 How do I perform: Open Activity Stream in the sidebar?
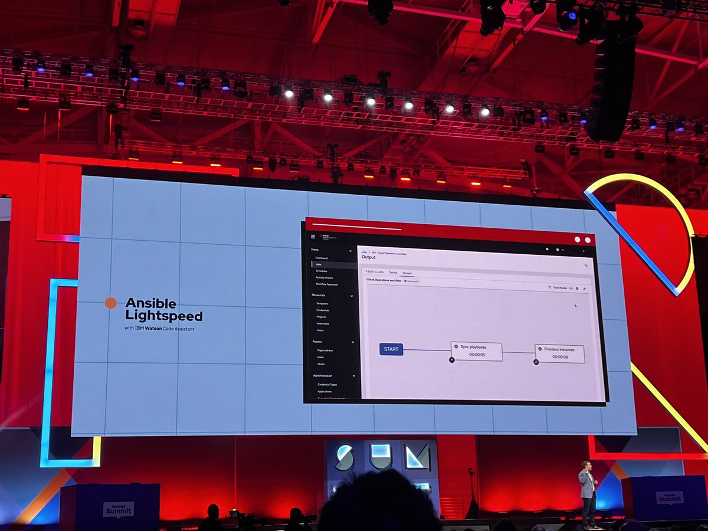pos(324,277)
